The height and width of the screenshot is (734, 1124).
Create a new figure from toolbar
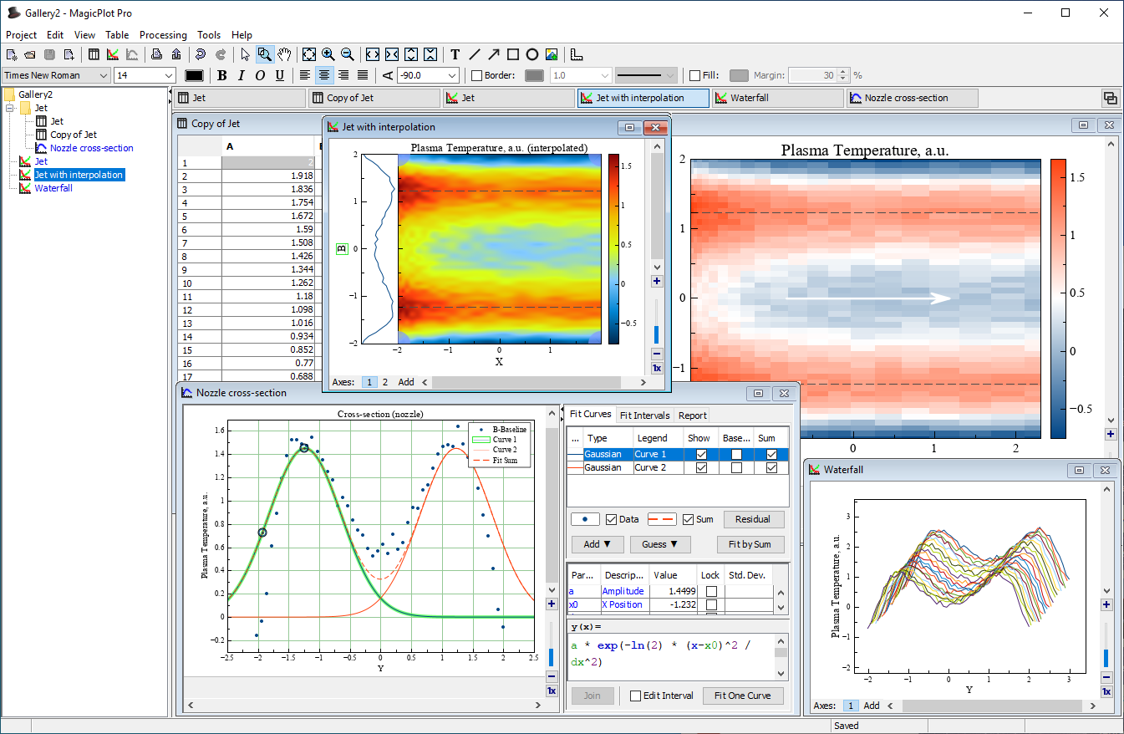(x=113, y=54)
